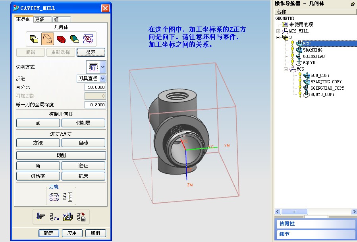Confirm with the 确定 button

(x=49, y=233)
